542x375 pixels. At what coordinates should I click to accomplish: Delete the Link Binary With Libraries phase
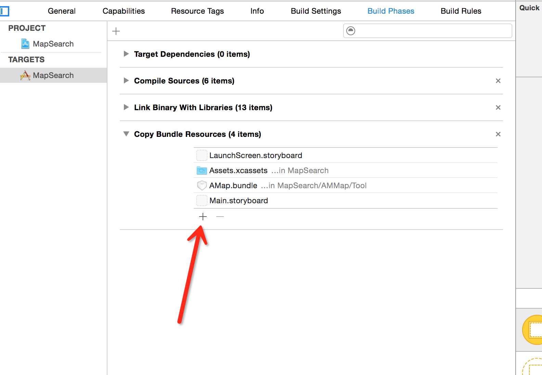pos(498,107)
